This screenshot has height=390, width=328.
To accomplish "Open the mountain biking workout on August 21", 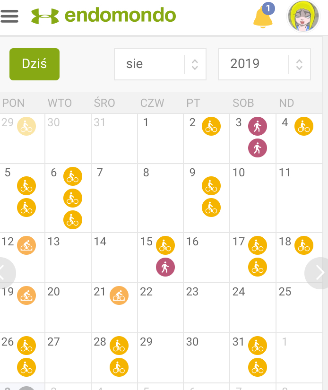I will [119, 295].
